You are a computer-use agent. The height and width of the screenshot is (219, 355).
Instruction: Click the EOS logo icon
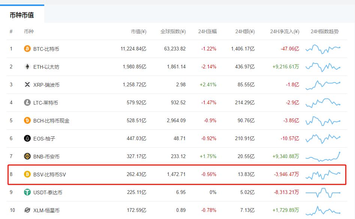27,138
